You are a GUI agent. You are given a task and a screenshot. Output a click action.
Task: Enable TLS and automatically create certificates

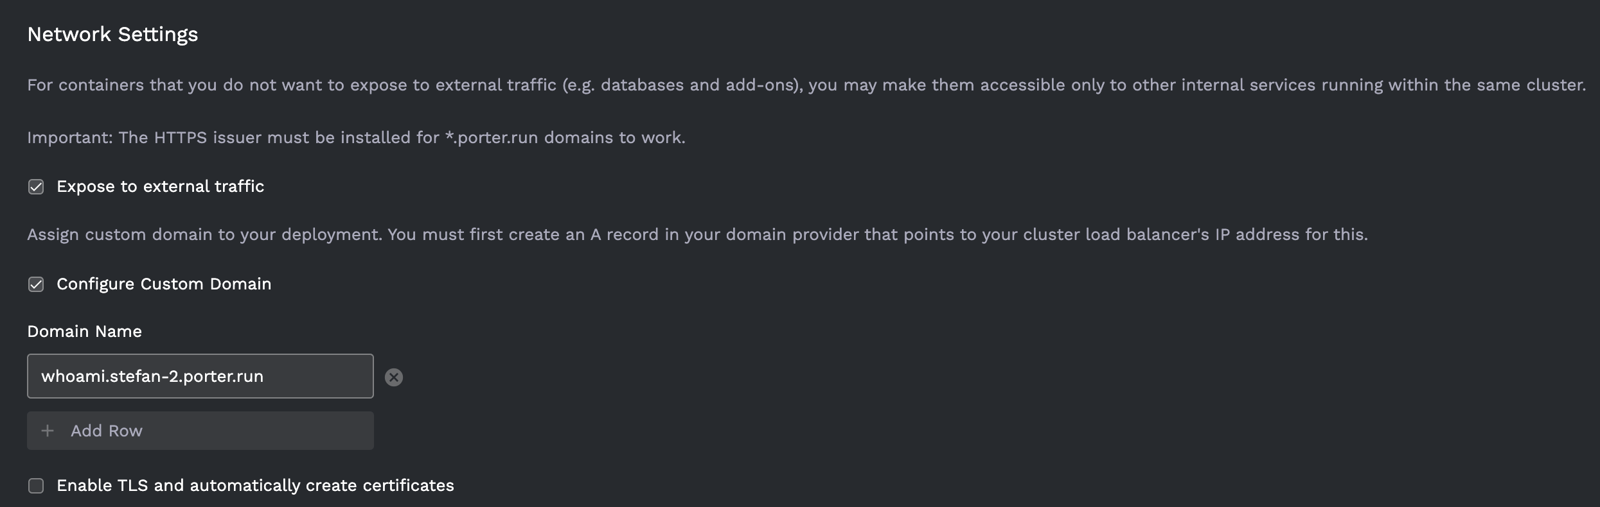coord(35,486)
